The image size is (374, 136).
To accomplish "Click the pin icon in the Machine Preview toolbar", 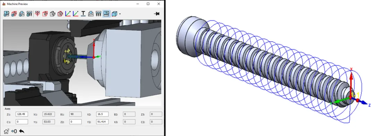I will coord(157,14).
